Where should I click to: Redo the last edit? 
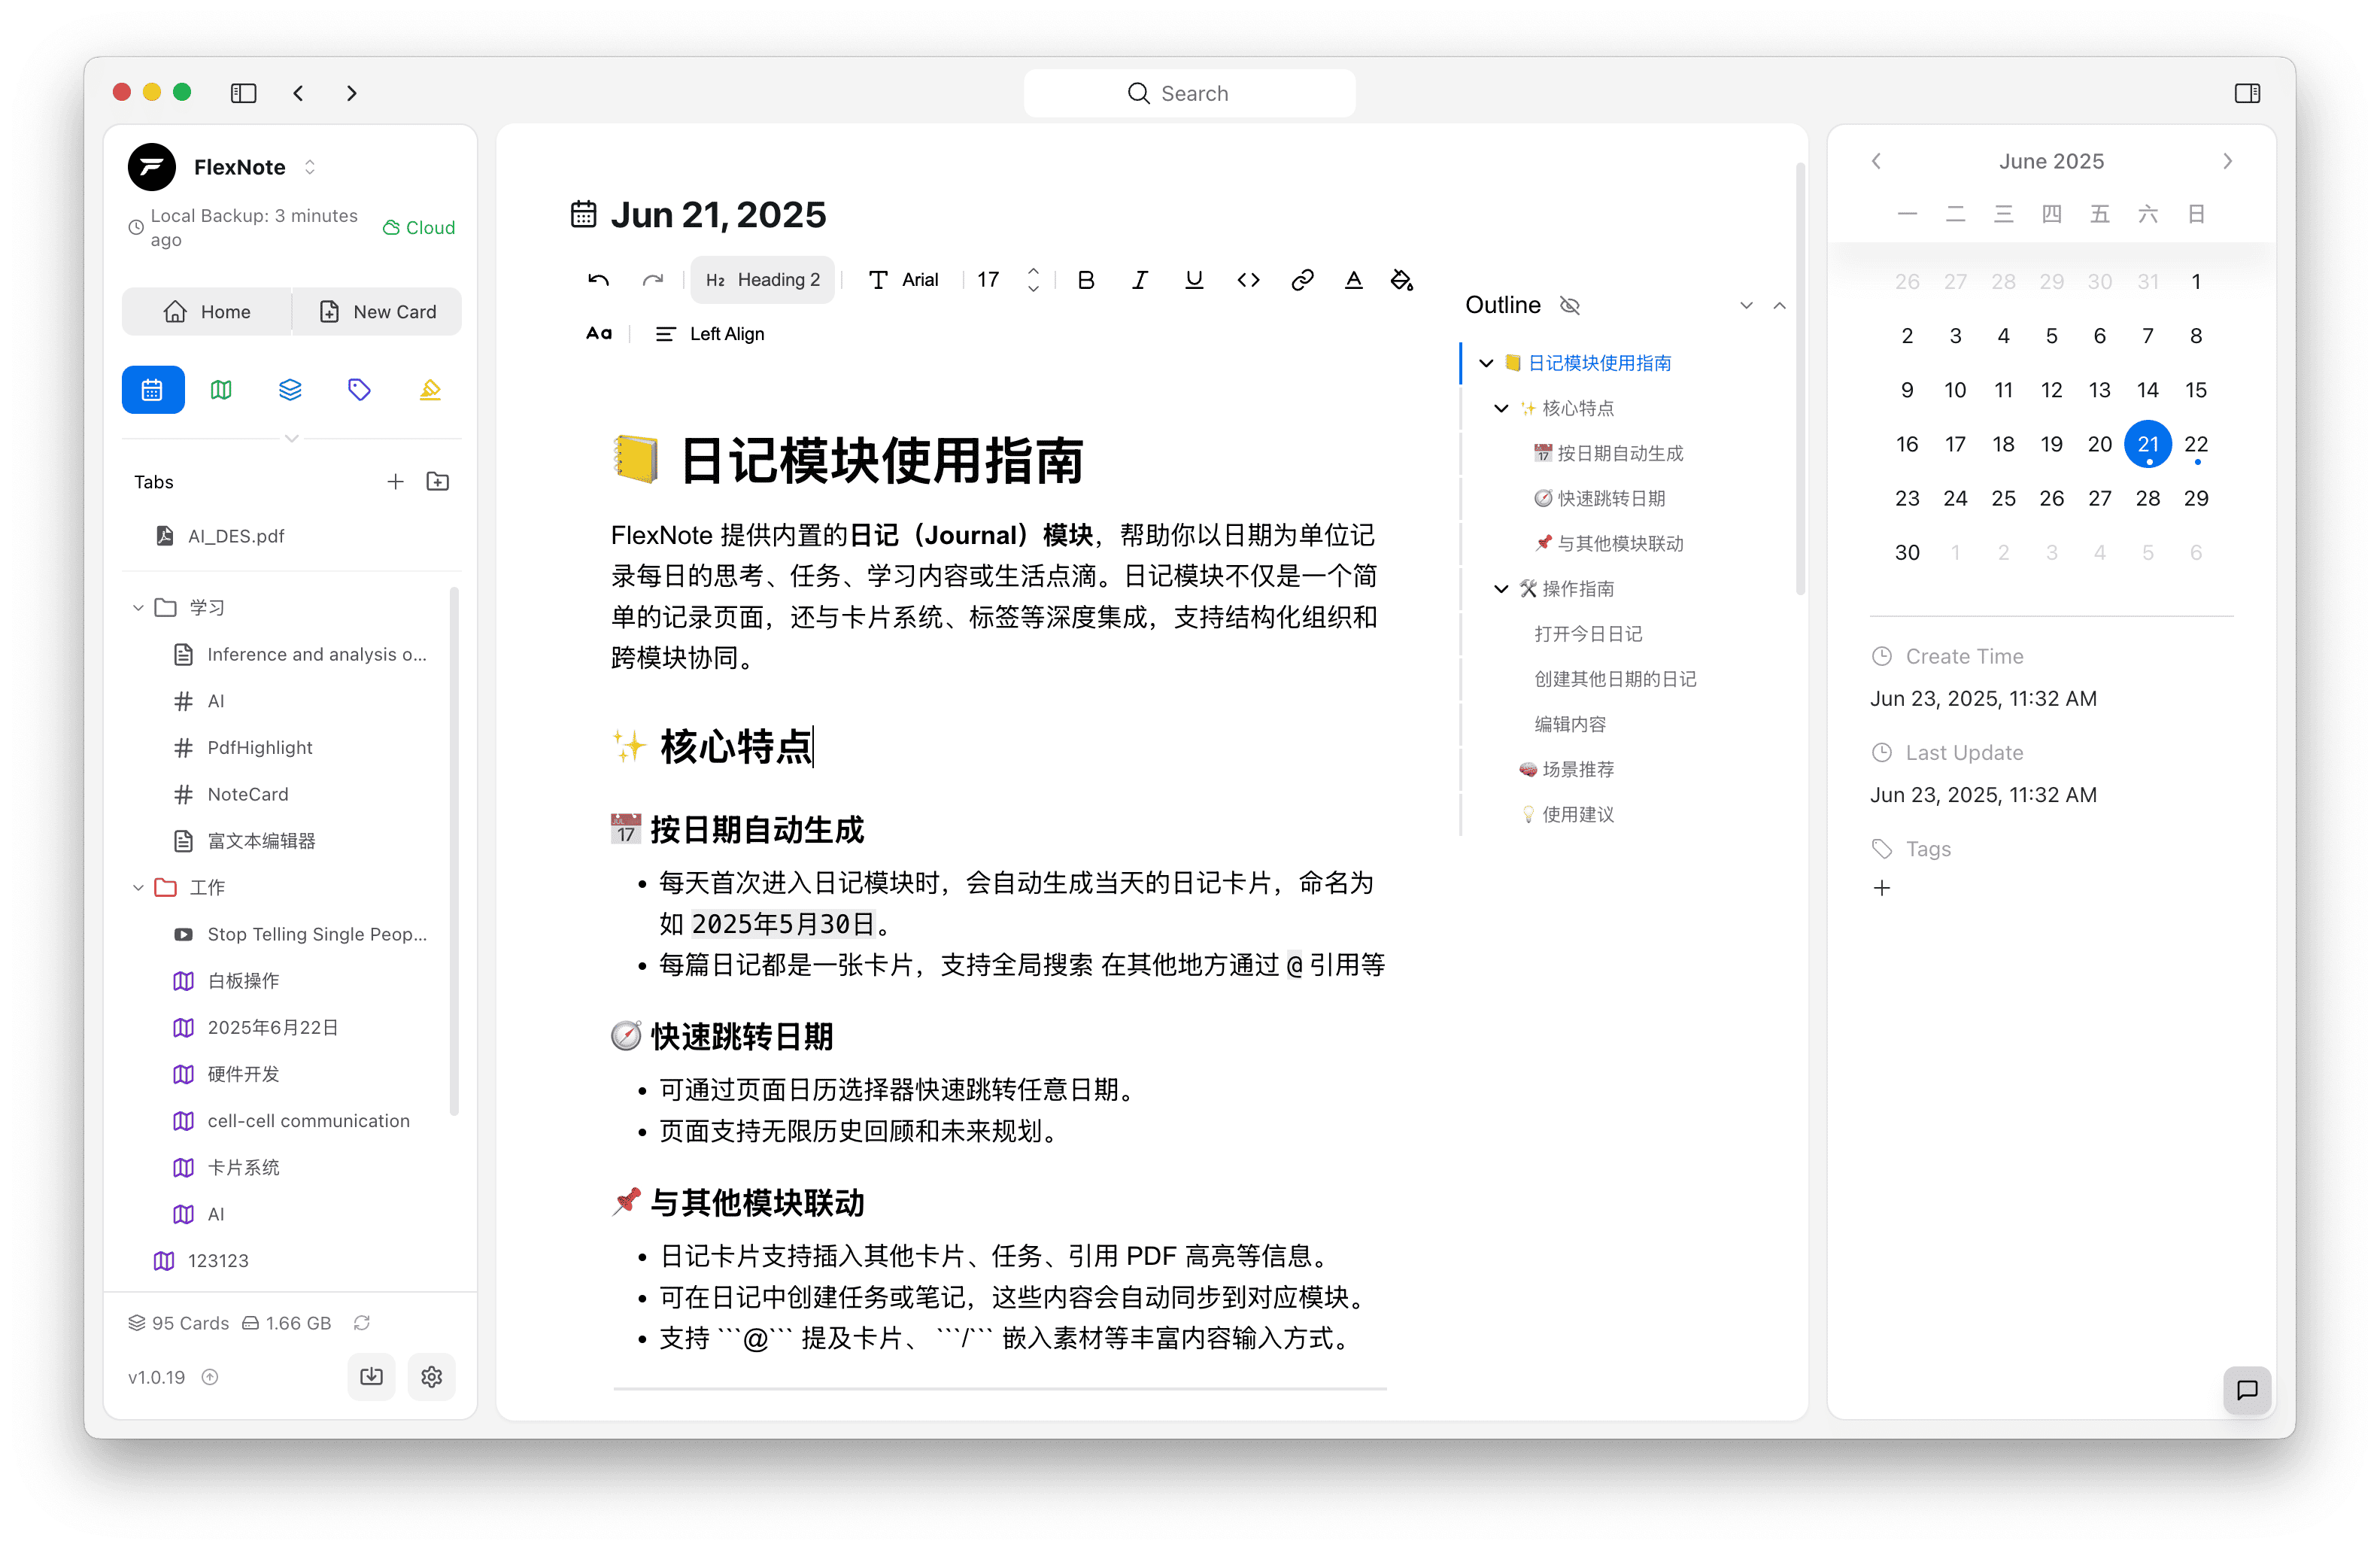(x=653, y=280)
